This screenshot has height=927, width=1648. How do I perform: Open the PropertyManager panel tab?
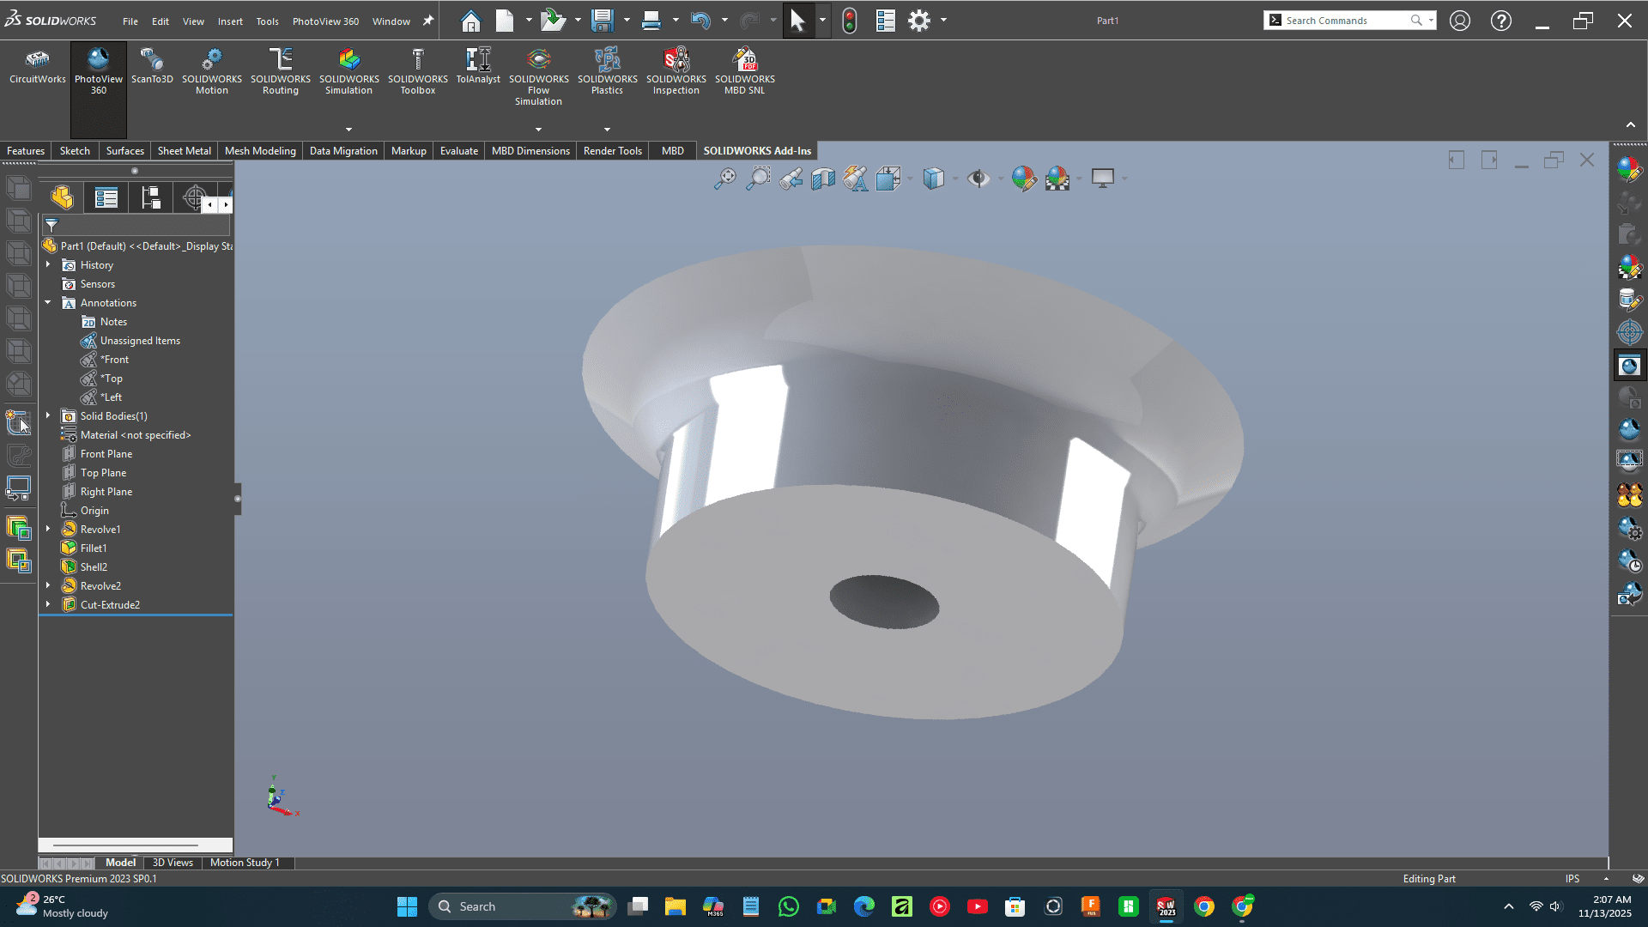pyautogui.click(x=106, y=198)
